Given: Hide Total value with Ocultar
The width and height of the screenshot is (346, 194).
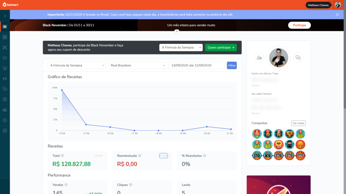Looking at the screenshot, I should click(99, 156).
